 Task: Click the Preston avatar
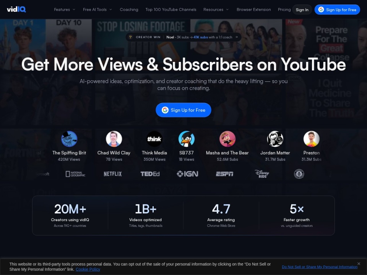[311, 139]
